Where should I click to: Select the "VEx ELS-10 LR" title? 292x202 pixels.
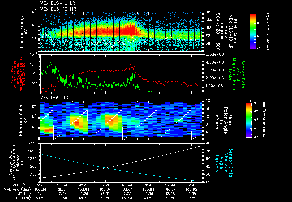(x=58, y=3)
